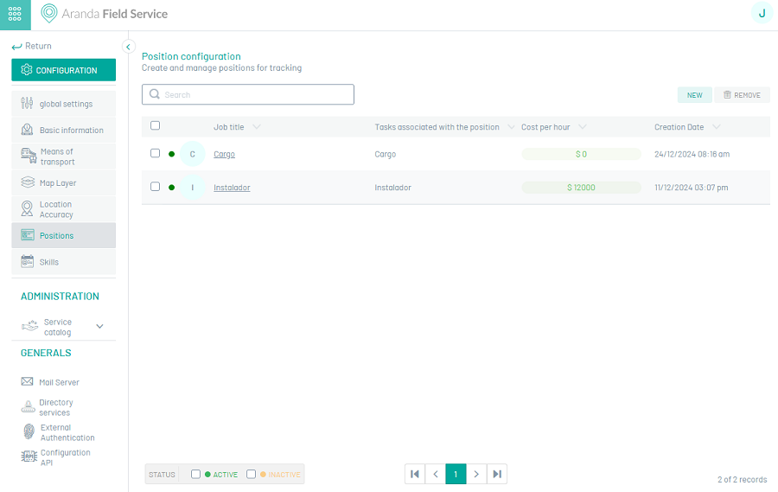The image size is (778, 492).
Task: Open the Location Accuracy pin icon
Action: 28,208
